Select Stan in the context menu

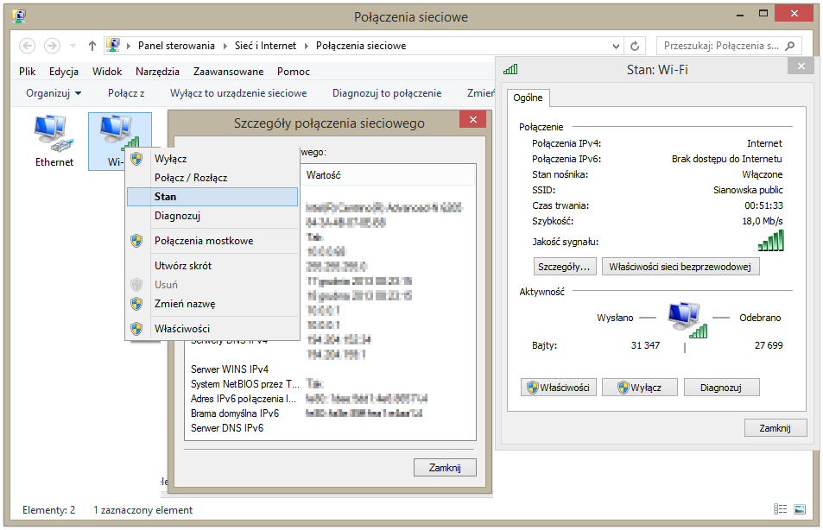tap(212, 197)
